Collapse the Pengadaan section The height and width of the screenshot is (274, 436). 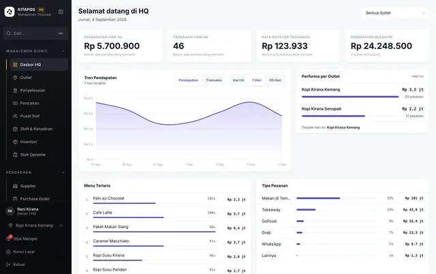coord(63,172)
